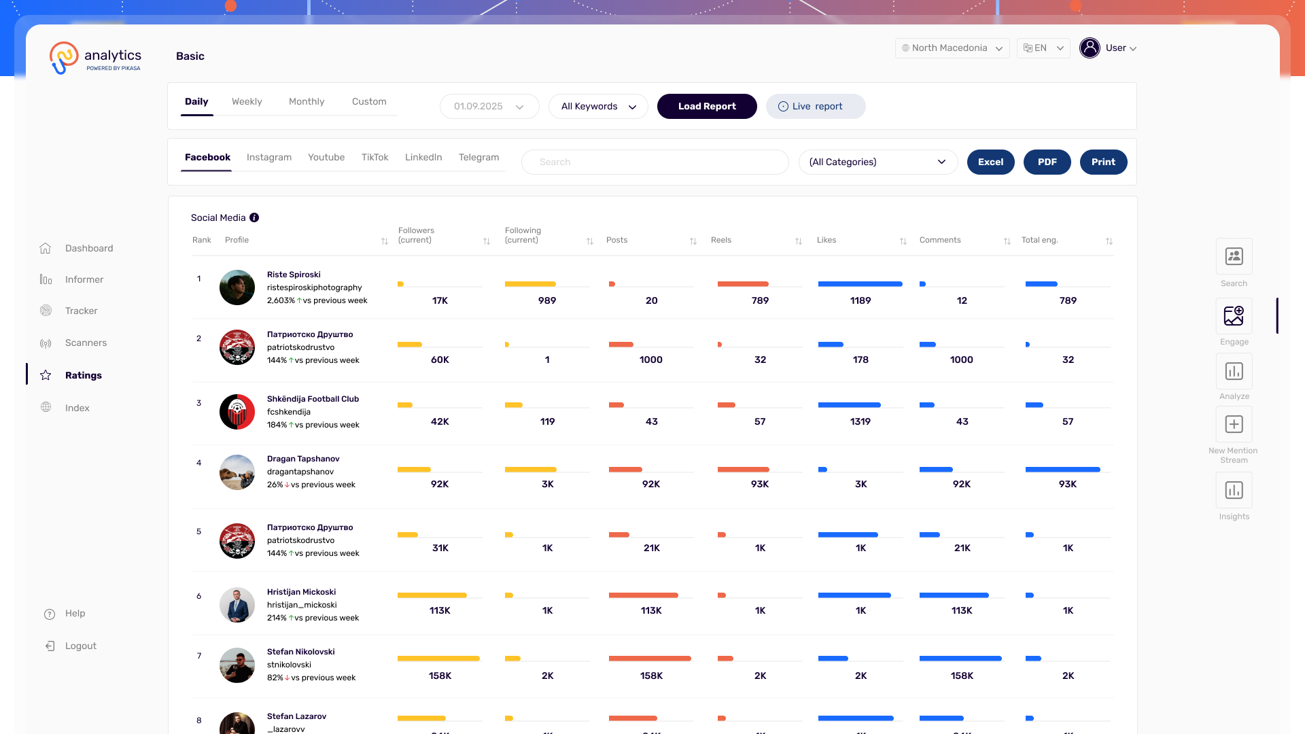The image size is (1305, 734).
Task: Click inside the profile search field
Action: pyautogui.click(x=655, y=162)
